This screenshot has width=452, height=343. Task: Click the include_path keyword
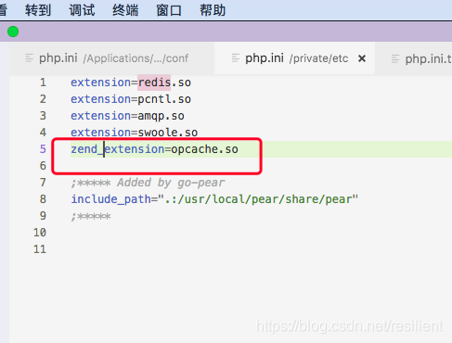tap(111, 199)
